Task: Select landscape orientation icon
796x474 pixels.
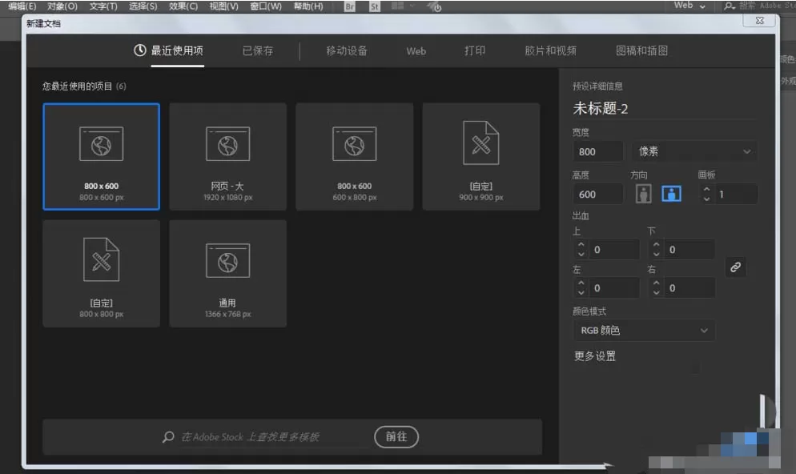Action: (x=671, y=194)
